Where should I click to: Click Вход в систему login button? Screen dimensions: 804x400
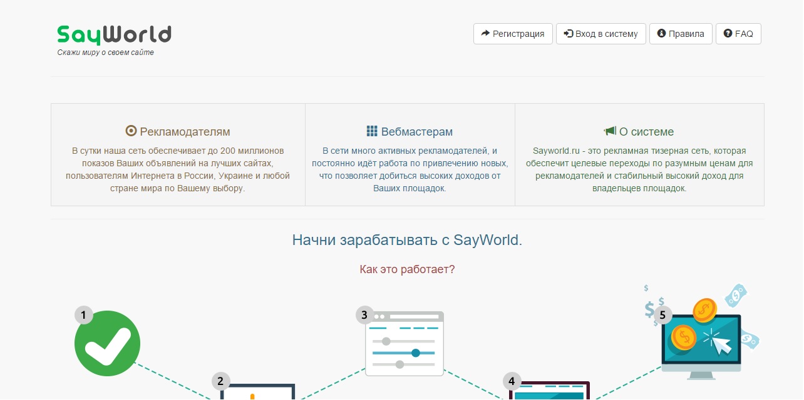click(x=601, y=34)
